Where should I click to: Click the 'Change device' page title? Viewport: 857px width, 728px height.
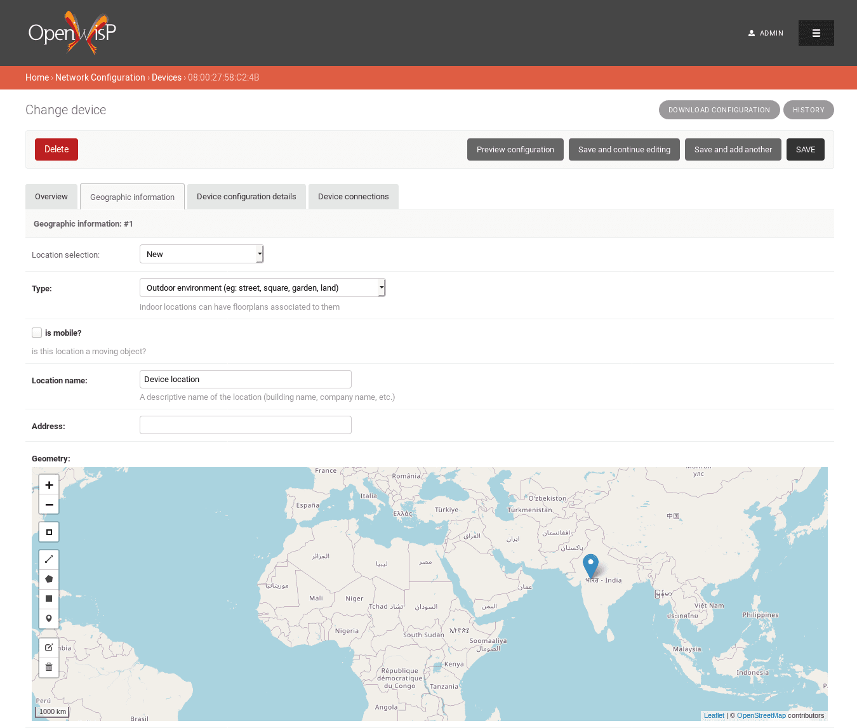click(66, 110)
